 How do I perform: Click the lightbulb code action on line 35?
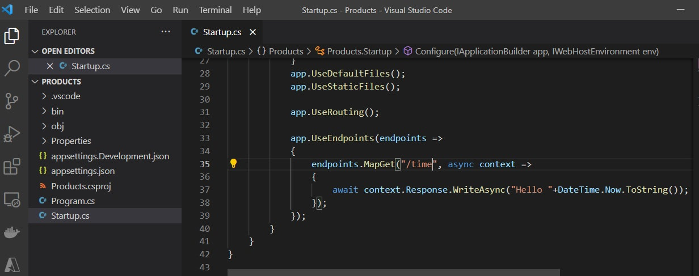pos(233,164)
